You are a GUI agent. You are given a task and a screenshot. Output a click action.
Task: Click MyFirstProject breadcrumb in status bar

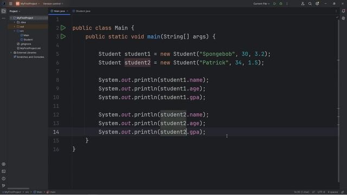pyautogui.click(x=12, y=192)
